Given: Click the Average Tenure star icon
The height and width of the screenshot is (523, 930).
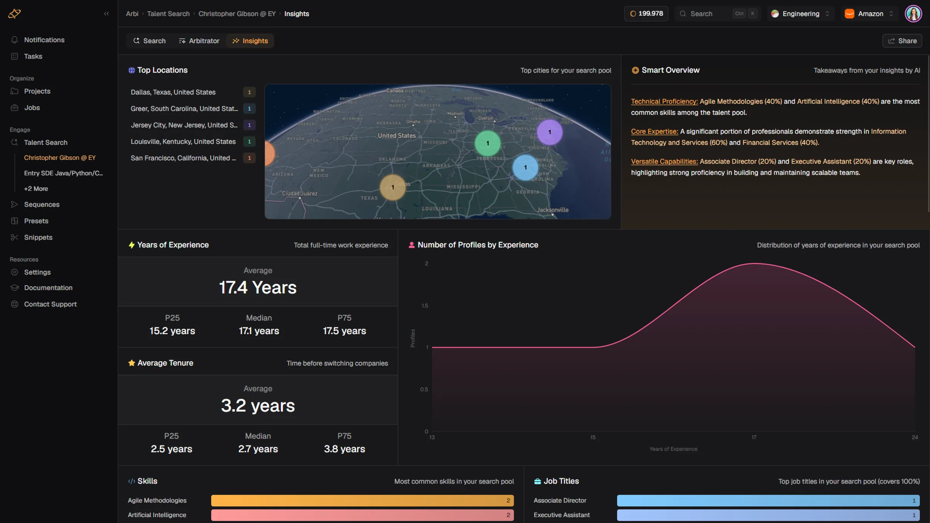Looking at the screenshot, I should [x=131, y=363].
